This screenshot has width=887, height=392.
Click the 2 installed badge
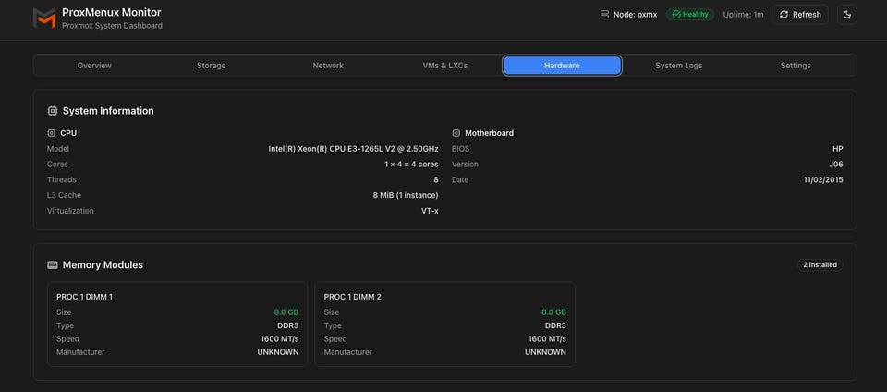click(x=820, y=265)
